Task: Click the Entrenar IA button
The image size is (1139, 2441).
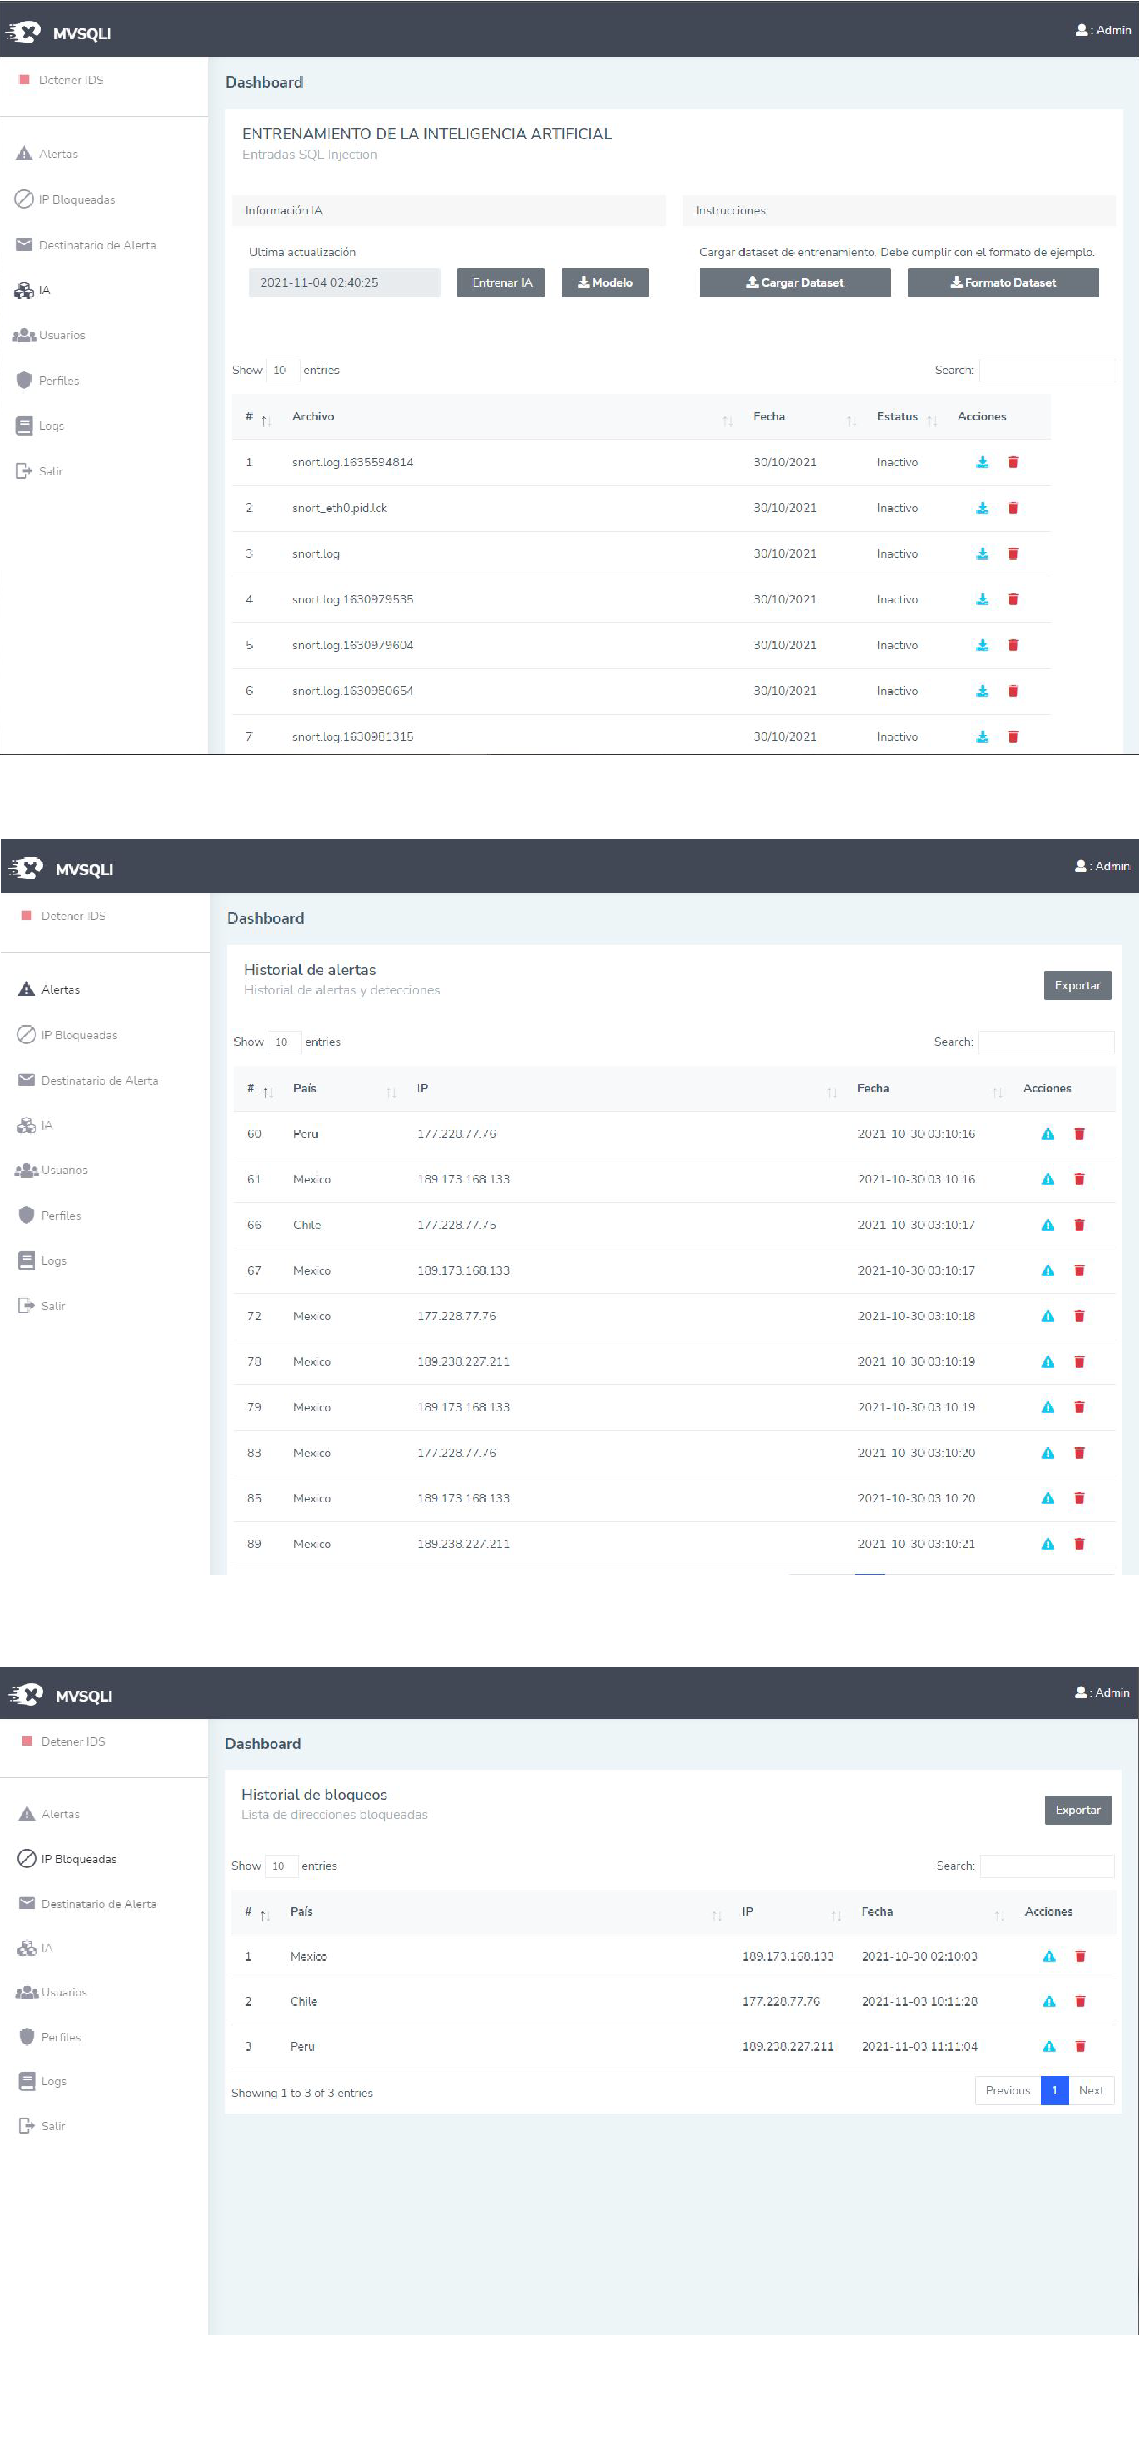Action: pyautogui.click(x=501, y=282)
